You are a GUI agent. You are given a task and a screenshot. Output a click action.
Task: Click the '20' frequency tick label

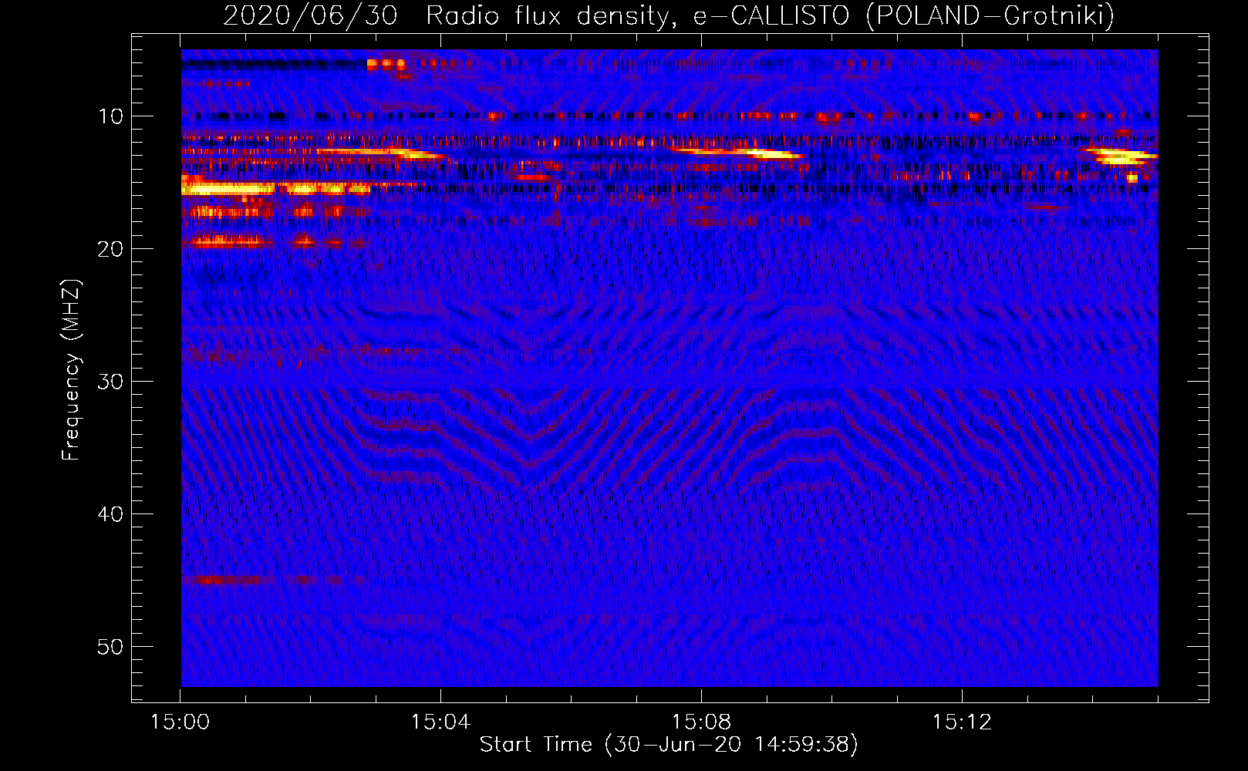(111, 249)
